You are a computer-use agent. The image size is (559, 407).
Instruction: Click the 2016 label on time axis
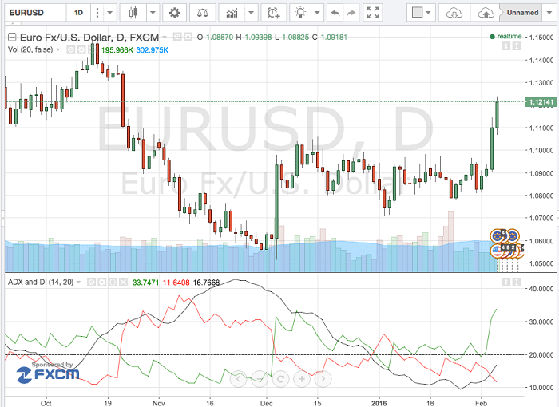click(379, 403)
